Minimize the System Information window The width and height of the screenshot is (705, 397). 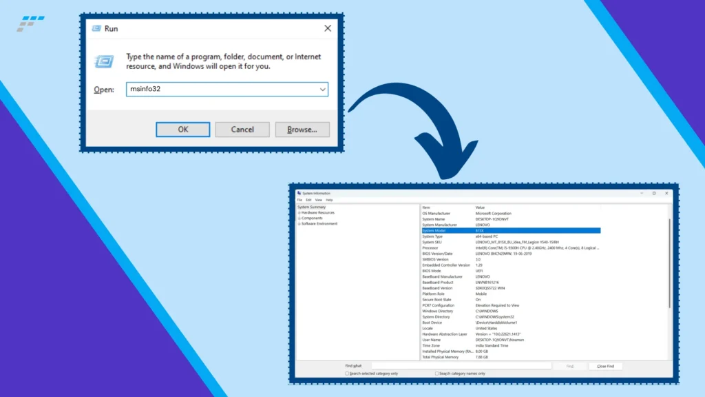pyautogui.click(x=642, y=193)
